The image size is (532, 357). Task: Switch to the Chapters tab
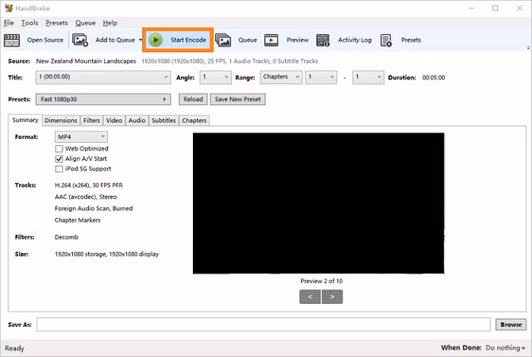coord(194,121)
